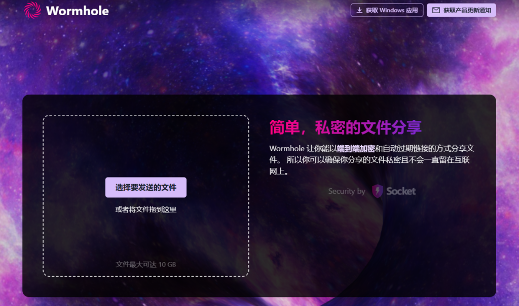This screenshot has width=519, height=306.
Task: Click the Wormhole wordmark in header
Action: 77,11
